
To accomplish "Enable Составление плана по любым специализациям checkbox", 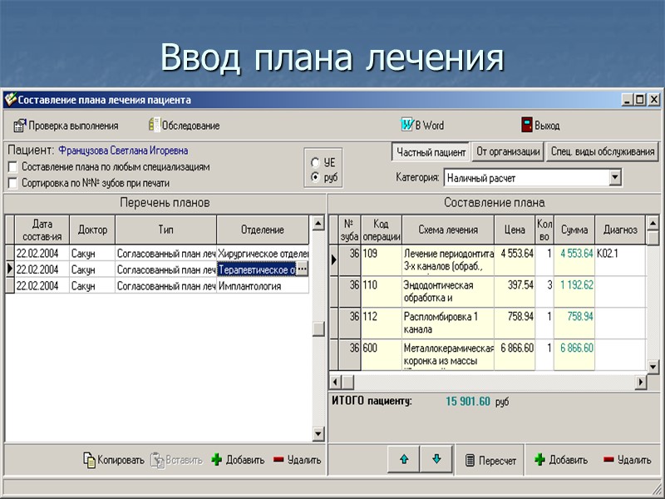I will (x=13, y=167).
